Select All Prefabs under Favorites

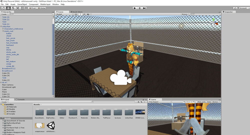pos(11,111)
